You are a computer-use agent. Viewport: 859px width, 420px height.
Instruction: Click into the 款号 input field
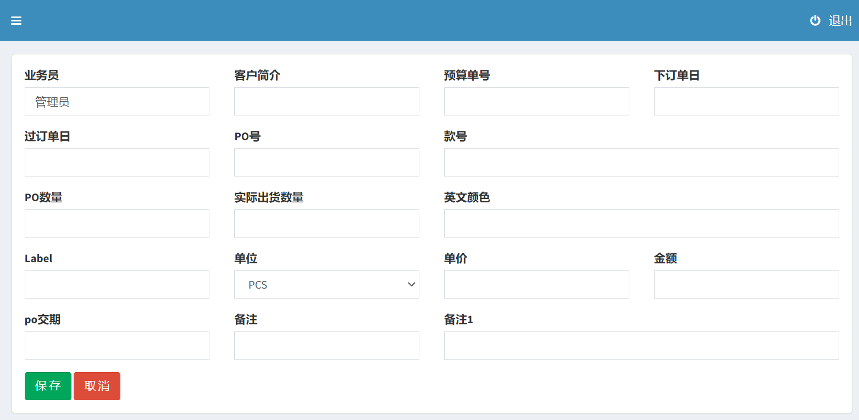(641, 163)
